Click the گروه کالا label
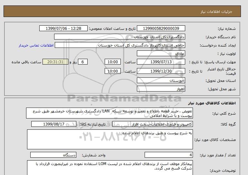The height and width of the screenshot is (175, 248). [x=228, y=124]
